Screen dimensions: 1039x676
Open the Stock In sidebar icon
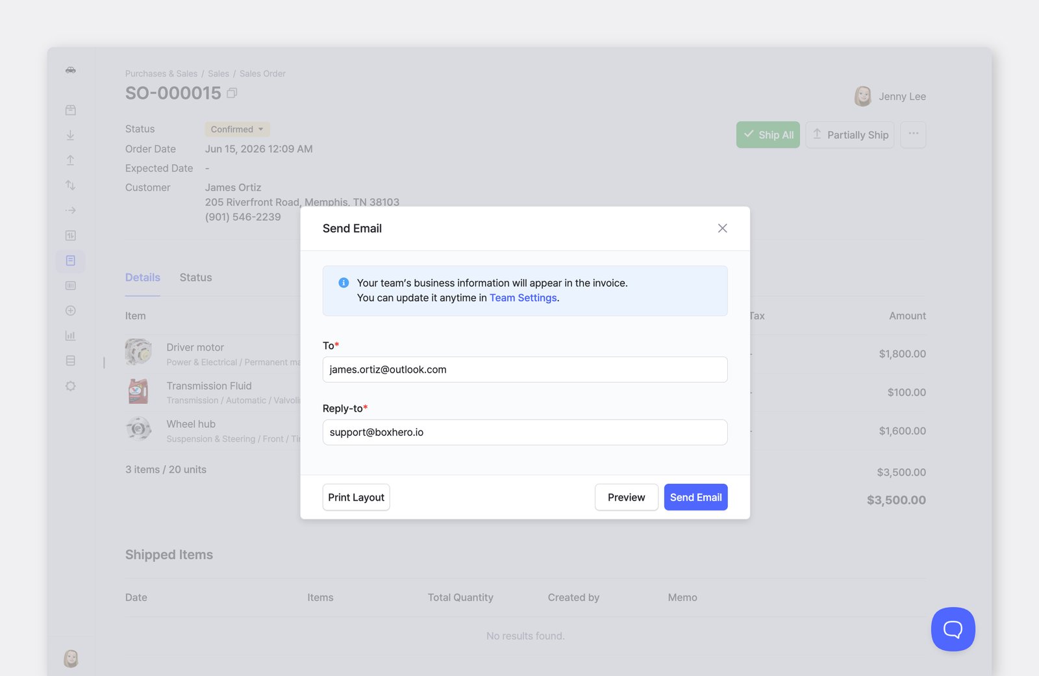(x=71, y=135)
